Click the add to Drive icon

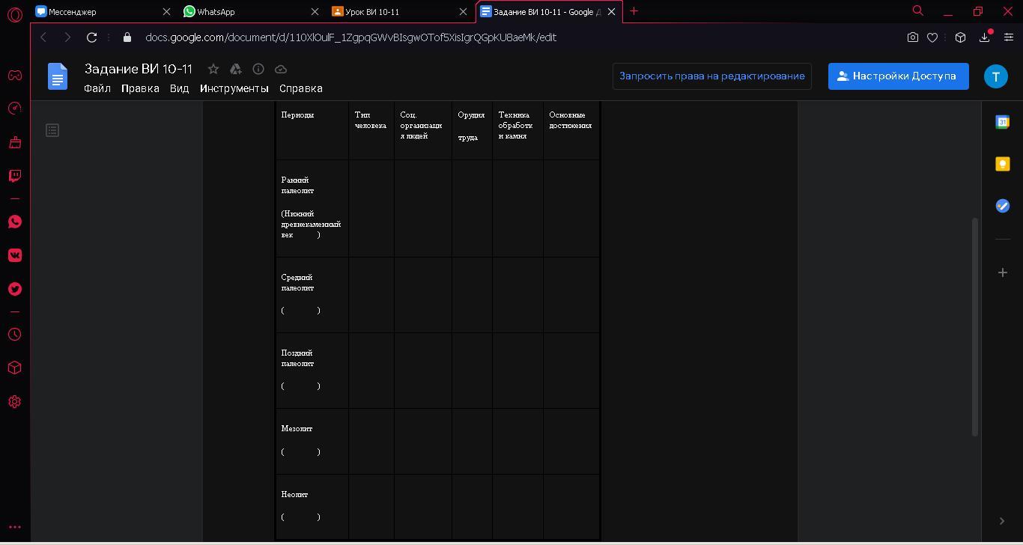236,69
